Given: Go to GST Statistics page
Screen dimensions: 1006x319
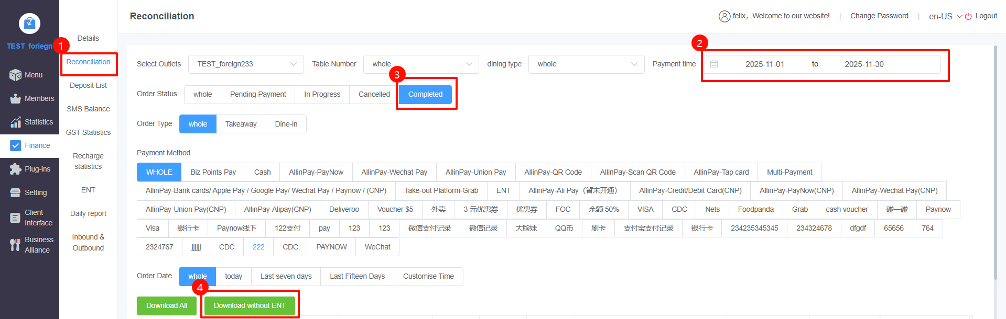Looking at the screenshot, I should click(88, 133).
